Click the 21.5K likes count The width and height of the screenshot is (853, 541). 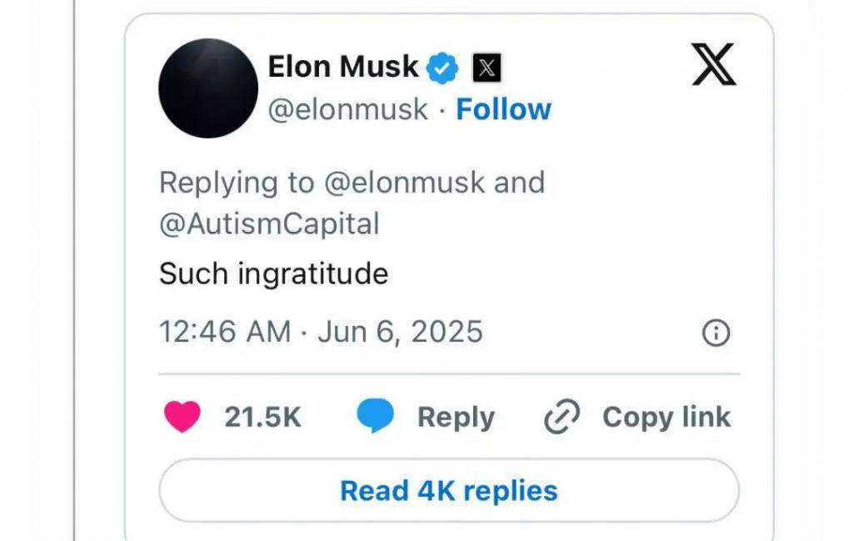pos(262,417)
